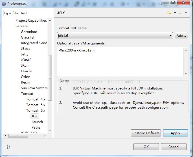193x157 pixels.
Task: Click the Apply button
Action: click(x=176, y=133)
